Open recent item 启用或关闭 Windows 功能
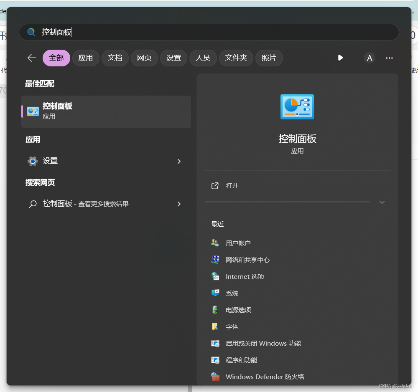This screenshot has width=418, height=392. tap(263, 344)
